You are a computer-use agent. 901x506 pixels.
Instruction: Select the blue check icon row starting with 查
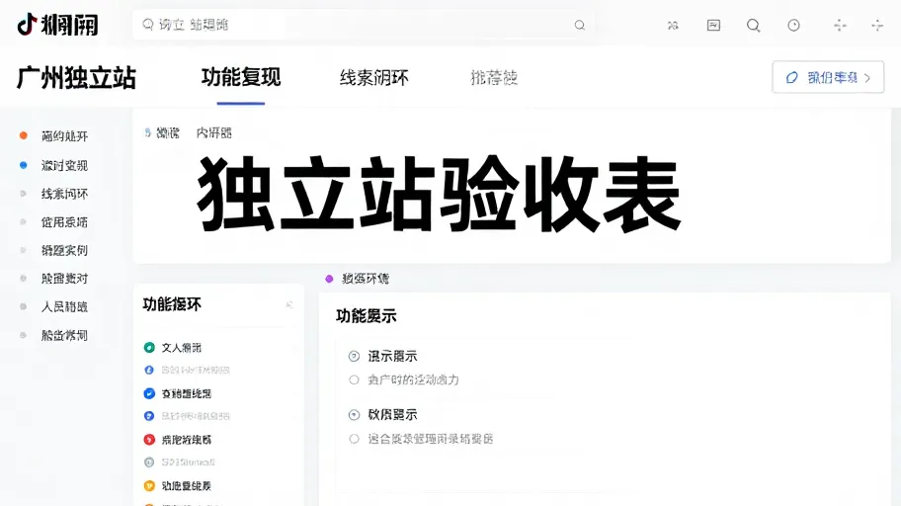pos(178,393)
